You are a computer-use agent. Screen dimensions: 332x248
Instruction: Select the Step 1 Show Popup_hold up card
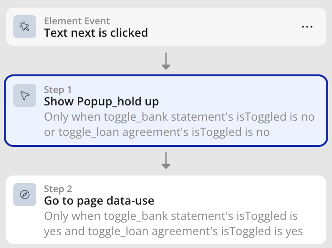[166, 111]
